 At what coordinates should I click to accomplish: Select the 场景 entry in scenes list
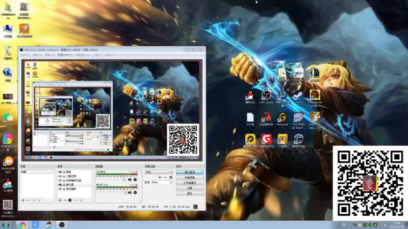click(37, 172)
